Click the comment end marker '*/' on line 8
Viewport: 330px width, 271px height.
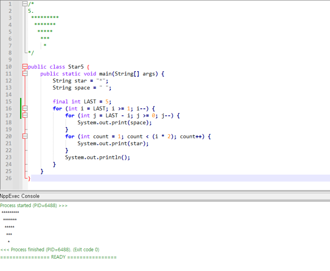[31, 52]
